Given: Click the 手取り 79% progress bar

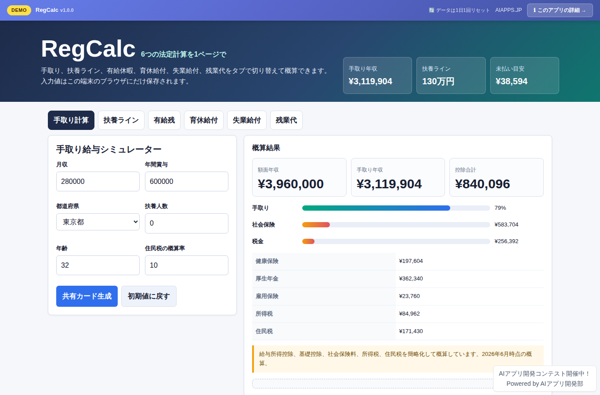Looking at the screenshot, I should [x=396, y=208].
